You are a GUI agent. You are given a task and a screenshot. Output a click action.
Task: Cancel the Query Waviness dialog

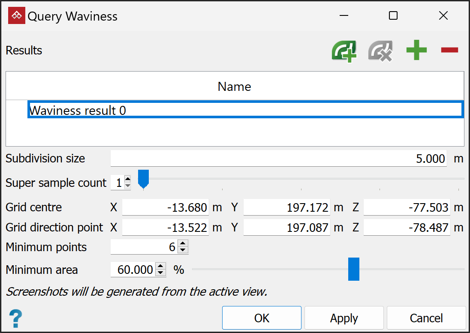pos(426,318)
